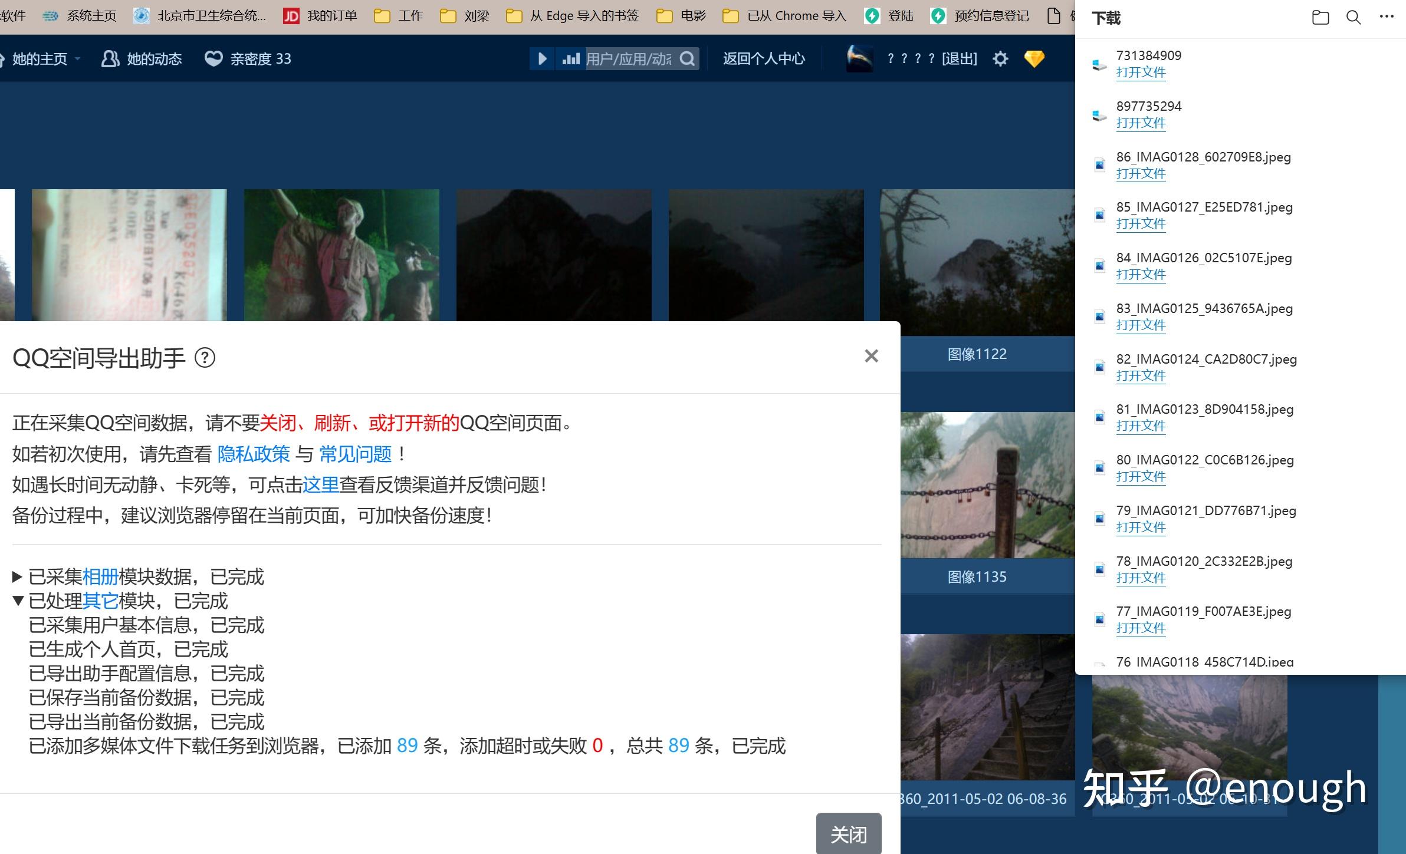Open the 系统主页 bookmark
This screenshot has width=1406, height=854.
tap(80, 16)
